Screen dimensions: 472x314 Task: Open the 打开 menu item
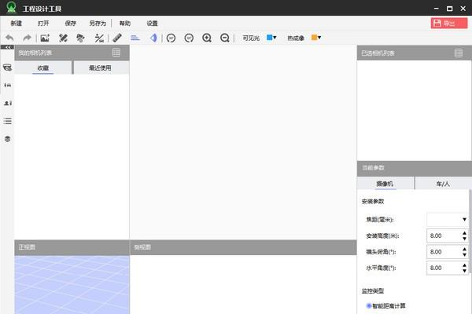pyautogui.click(x=43, y=24)
